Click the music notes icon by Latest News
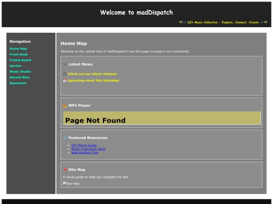Viewport: 273px width, 204px height. coord(65,64)
